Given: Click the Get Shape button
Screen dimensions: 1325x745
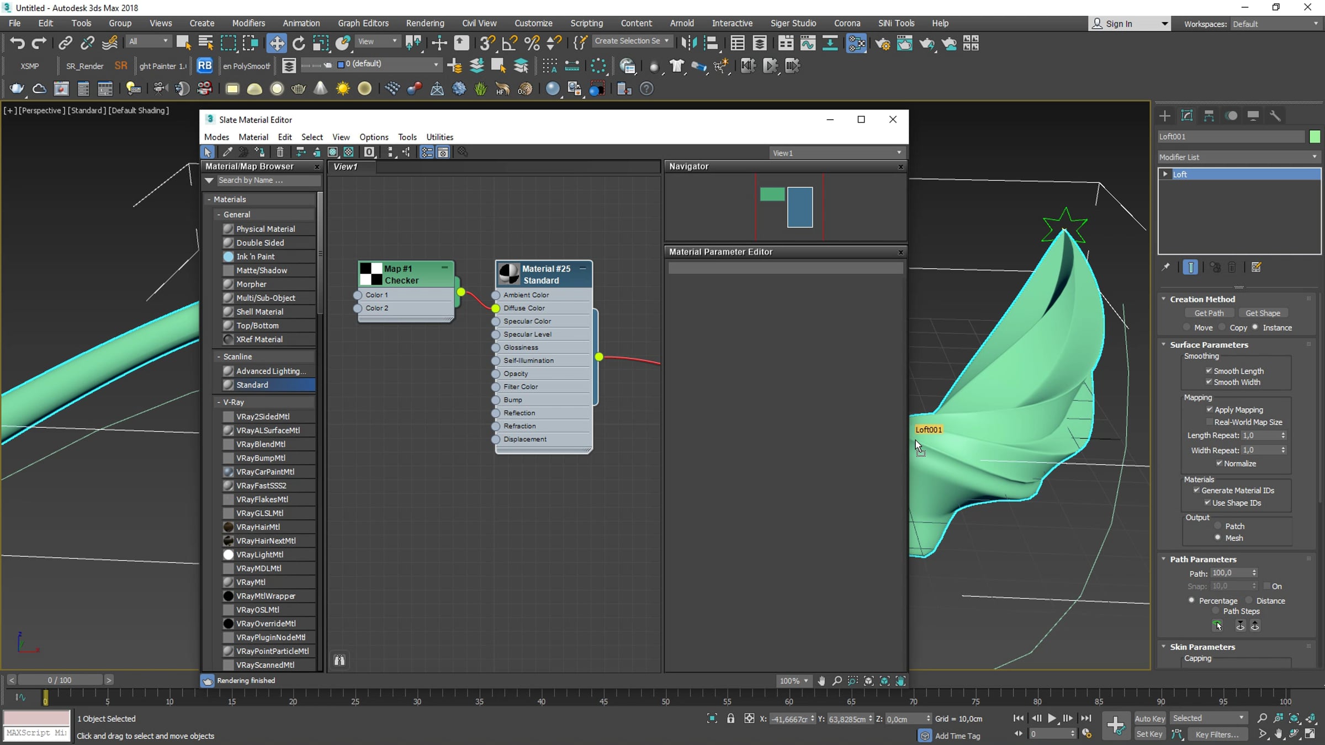Looking at the screenshot, I should tap(1263, 313).
